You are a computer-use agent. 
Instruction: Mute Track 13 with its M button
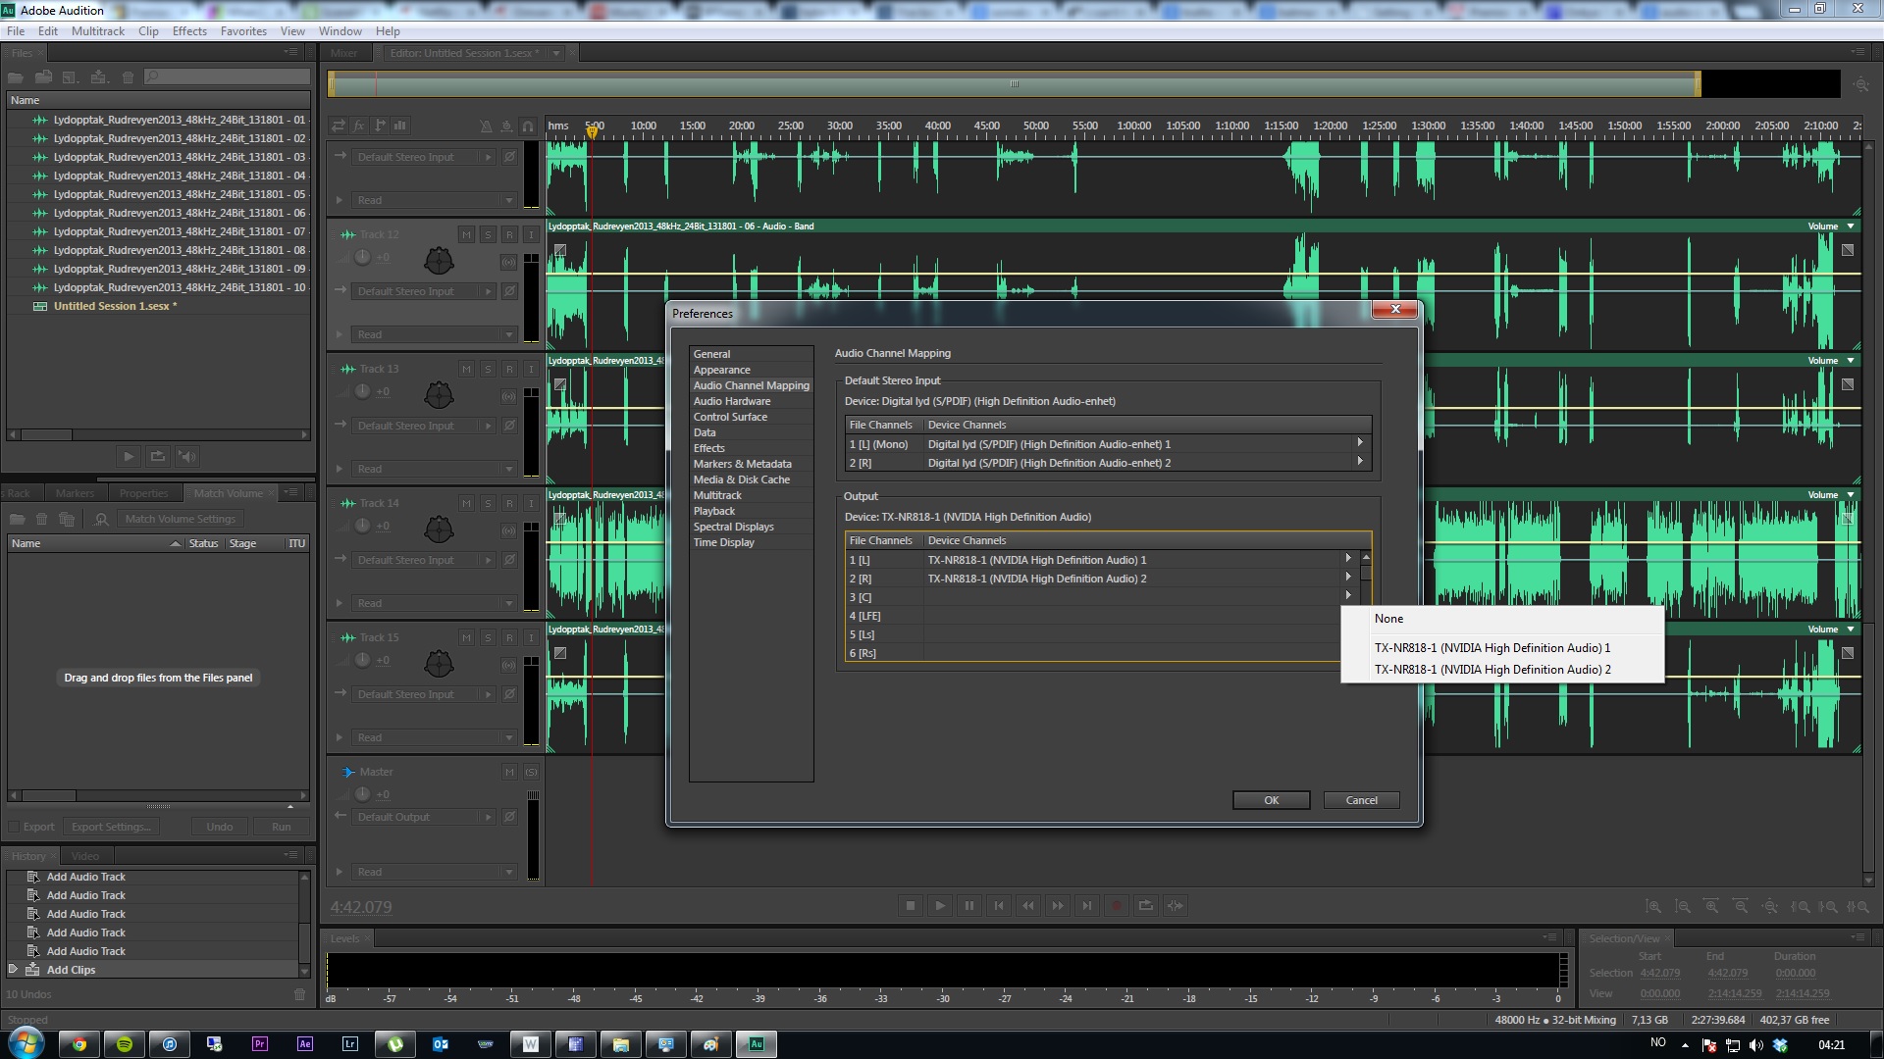(466, 369)
